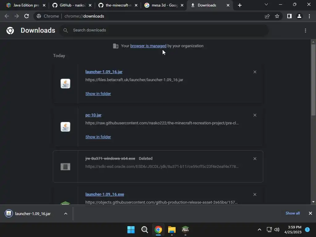The image size is (316, 237).
Task: Open the notification badge in the taskbar
Action: point(307,229)
